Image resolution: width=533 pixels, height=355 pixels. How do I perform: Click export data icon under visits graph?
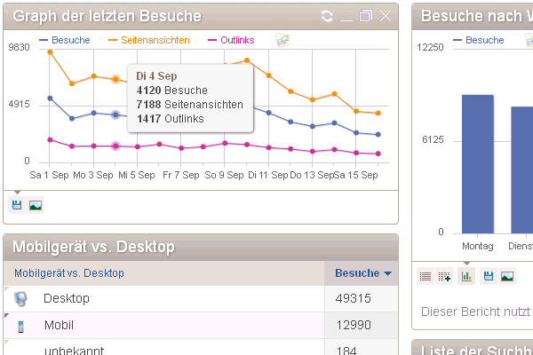click(x=17, y=205)
